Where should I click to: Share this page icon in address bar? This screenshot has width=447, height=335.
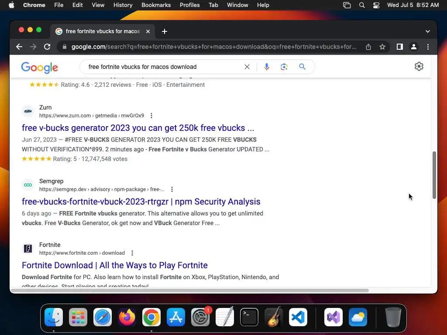coord(368,47)
